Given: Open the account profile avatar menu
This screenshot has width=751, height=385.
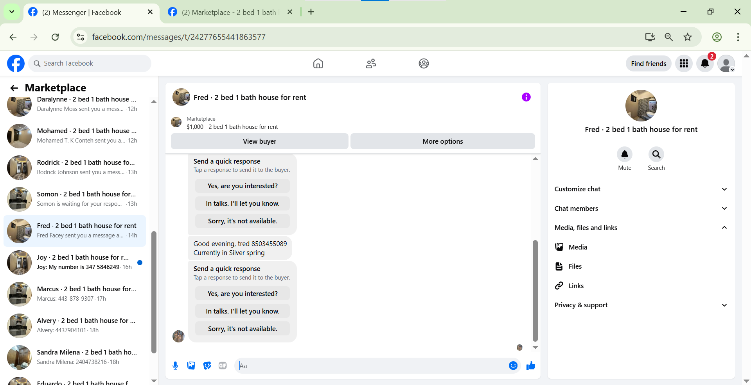Looking at the screenshot, I should click(x=726, y=63).
